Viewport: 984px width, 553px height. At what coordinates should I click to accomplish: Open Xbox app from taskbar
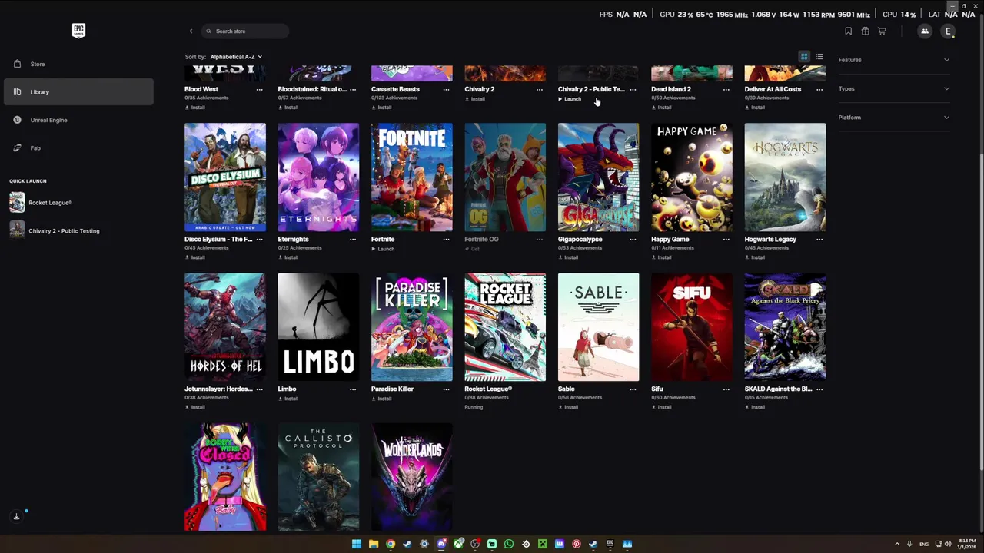point(458,545)
